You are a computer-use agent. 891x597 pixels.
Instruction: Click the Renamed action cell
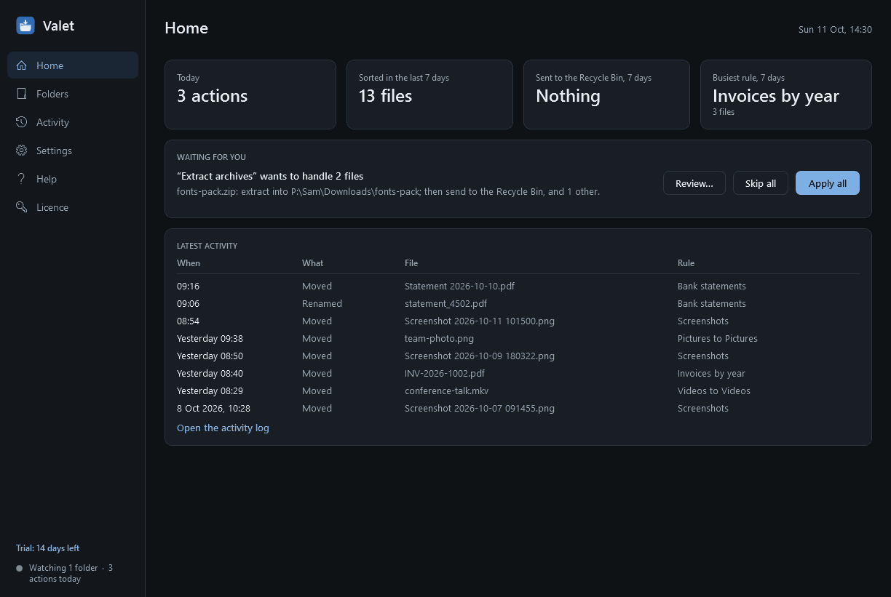coord(322,304)
